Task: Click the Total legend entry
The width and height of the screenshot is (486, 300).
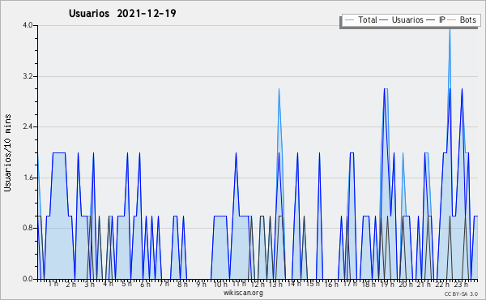Action: tap(360, 19)
